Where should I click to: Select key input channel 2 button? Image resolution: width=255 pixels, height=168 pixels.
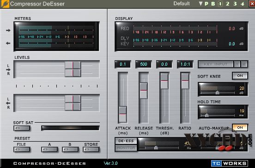244,64
